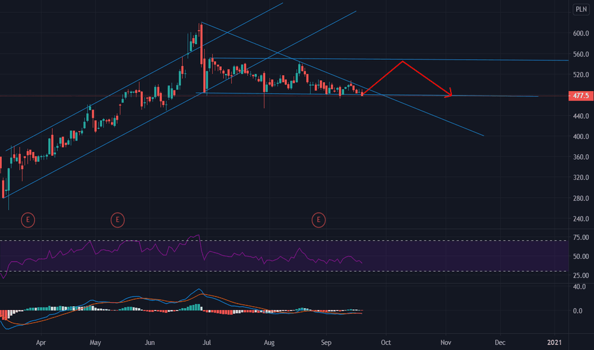The width and height of the screenshot is (594, 350).
Task: Select the peak of the red projection line
Action: tap(403, 61)
